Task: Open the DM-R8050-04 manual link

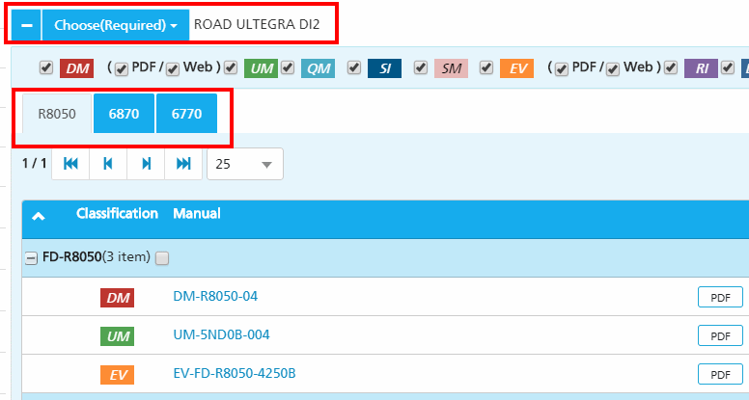Action: point(215,296)
